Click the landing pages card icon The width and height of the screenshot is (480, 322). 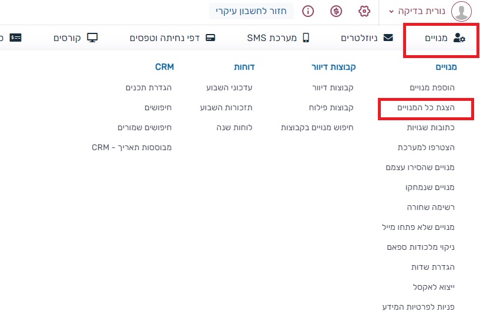tap(210, 38)
